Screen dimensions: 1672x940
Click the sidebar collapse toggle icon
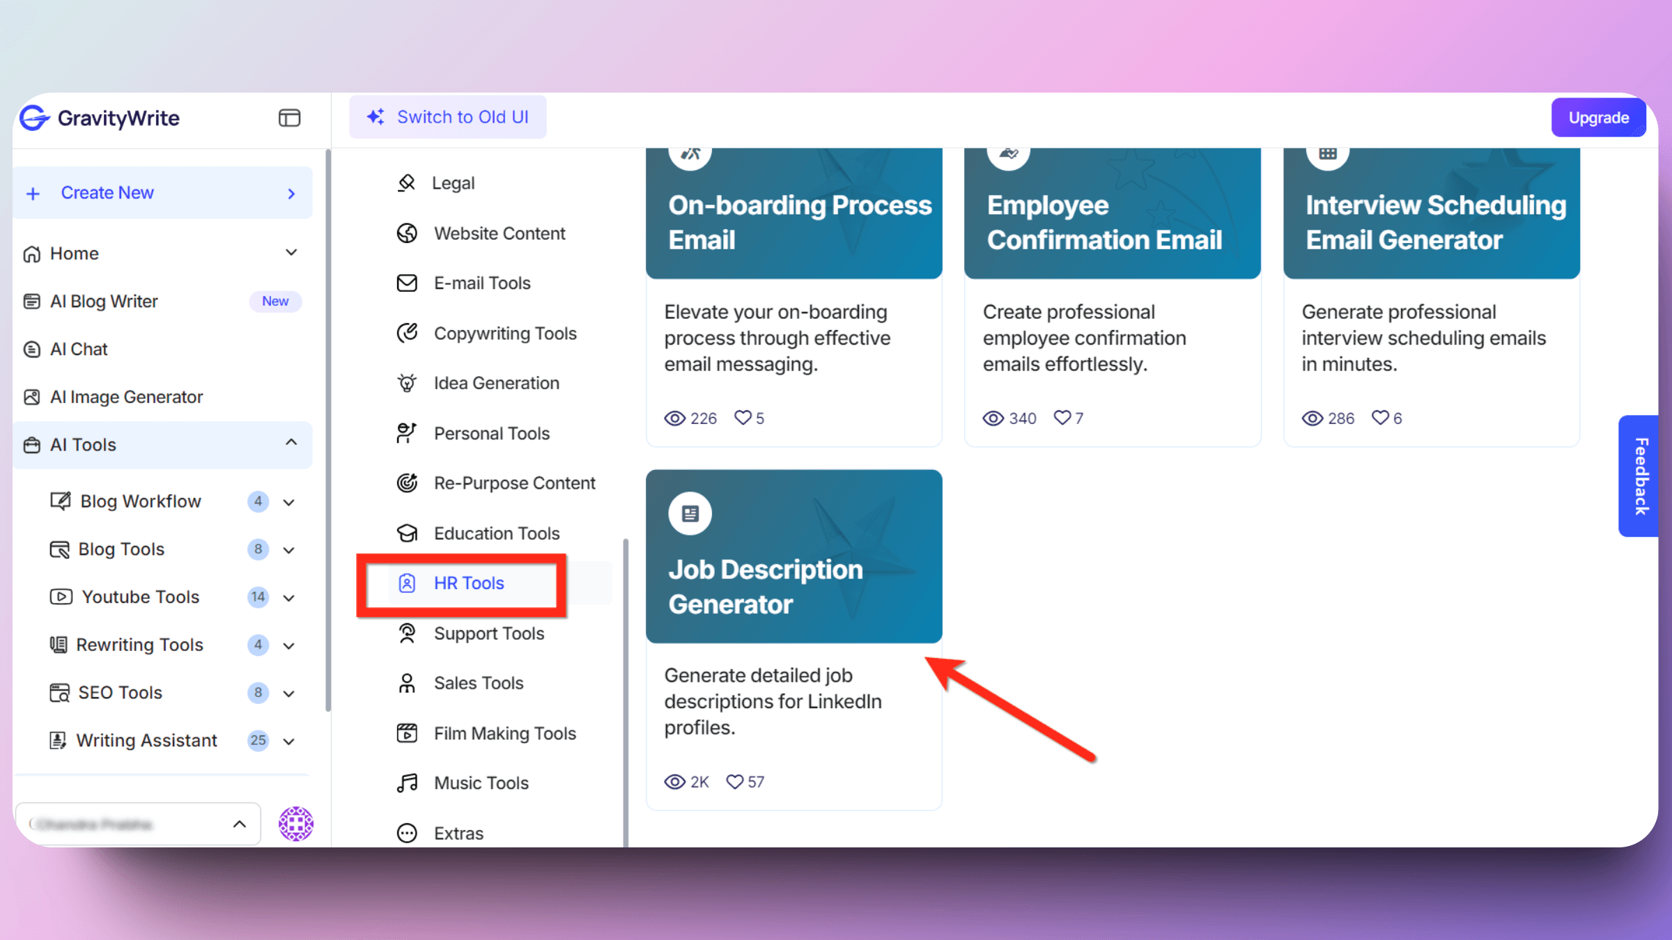coord(289,118)
